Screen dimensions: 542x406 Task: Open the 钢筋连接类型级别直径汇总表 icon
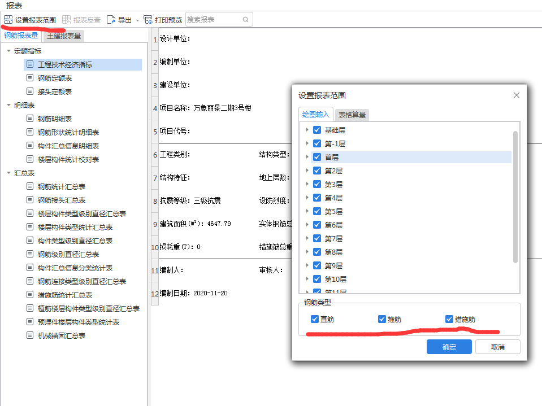pyautogui.click(x=30, y=281)
